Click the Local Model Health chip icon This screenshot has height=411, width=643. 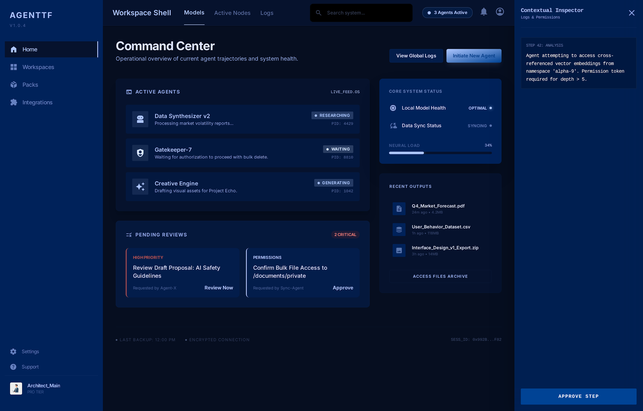[393, 108]
